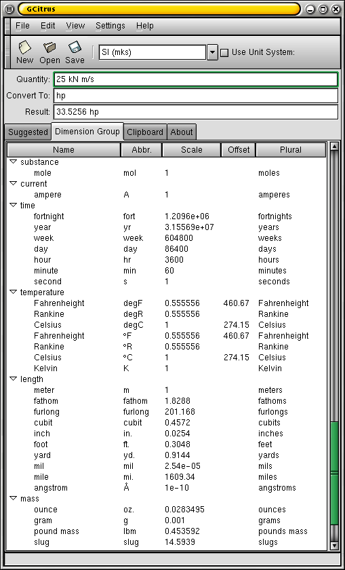
Task: Select the yard row
Action: [166, 455]
